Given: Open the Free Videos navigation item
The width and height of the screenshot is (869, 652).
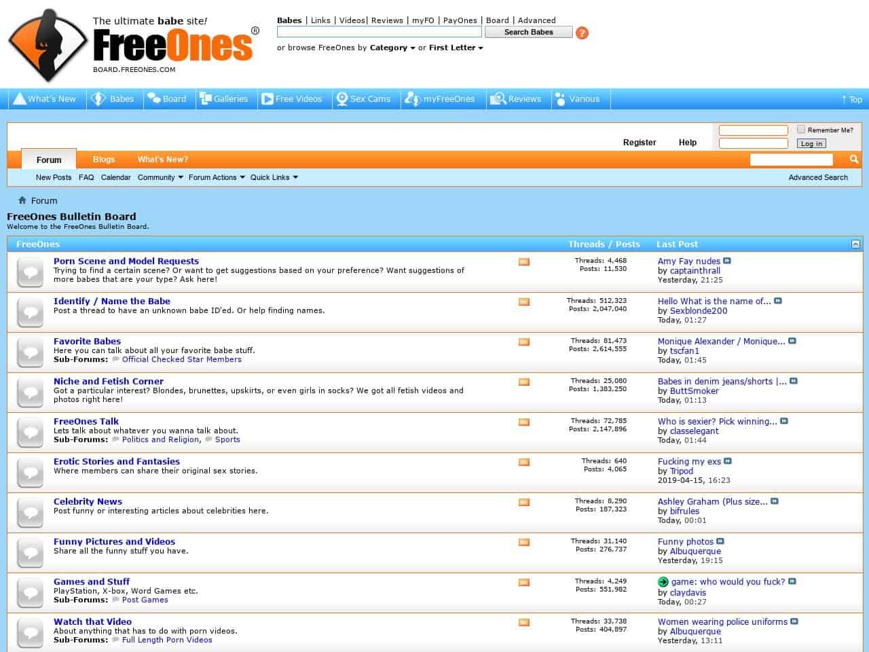Looking at the screenshot, I should click(292, 98).
